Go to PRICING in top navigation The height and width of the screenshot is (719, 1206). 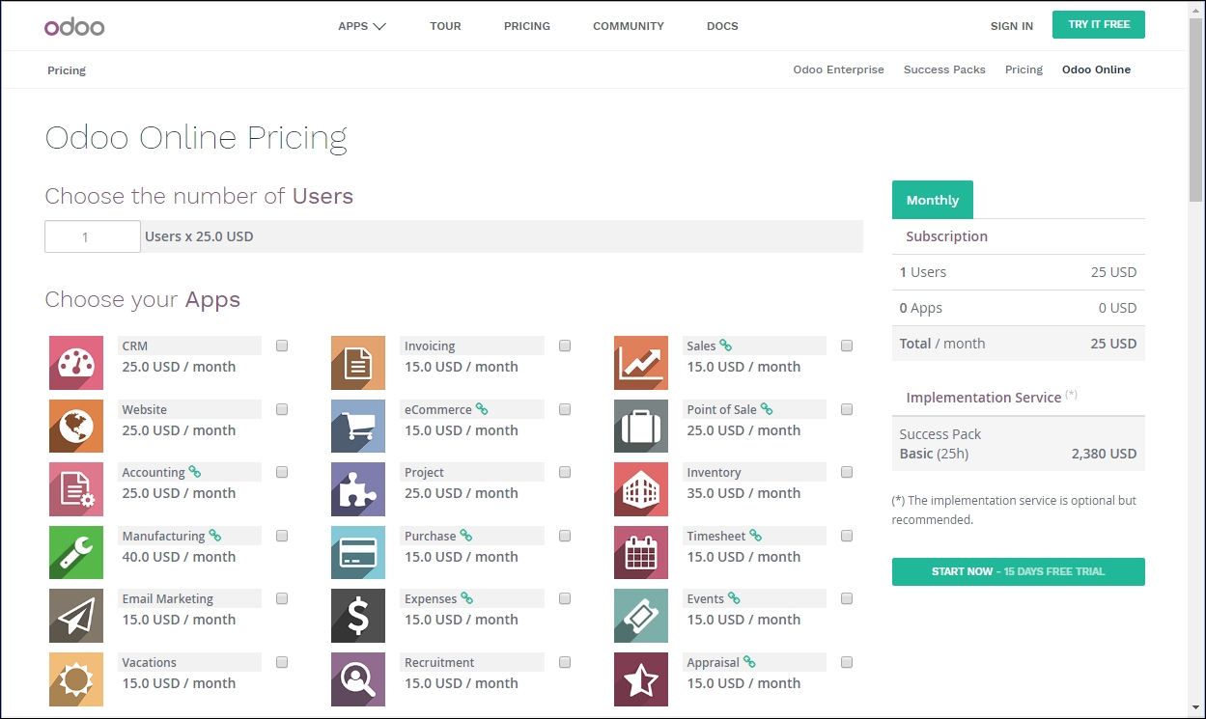pos(527,26)
